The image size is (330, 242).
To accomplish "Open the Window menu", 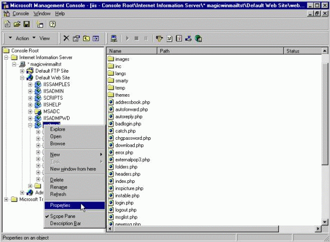I will tap(42, 14).
